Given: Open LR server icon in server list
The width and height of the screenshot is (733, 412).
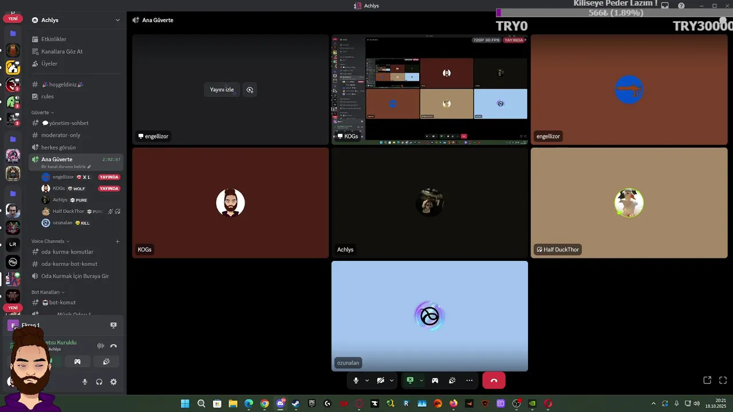Looking at the screenshot, I should 13,244.
